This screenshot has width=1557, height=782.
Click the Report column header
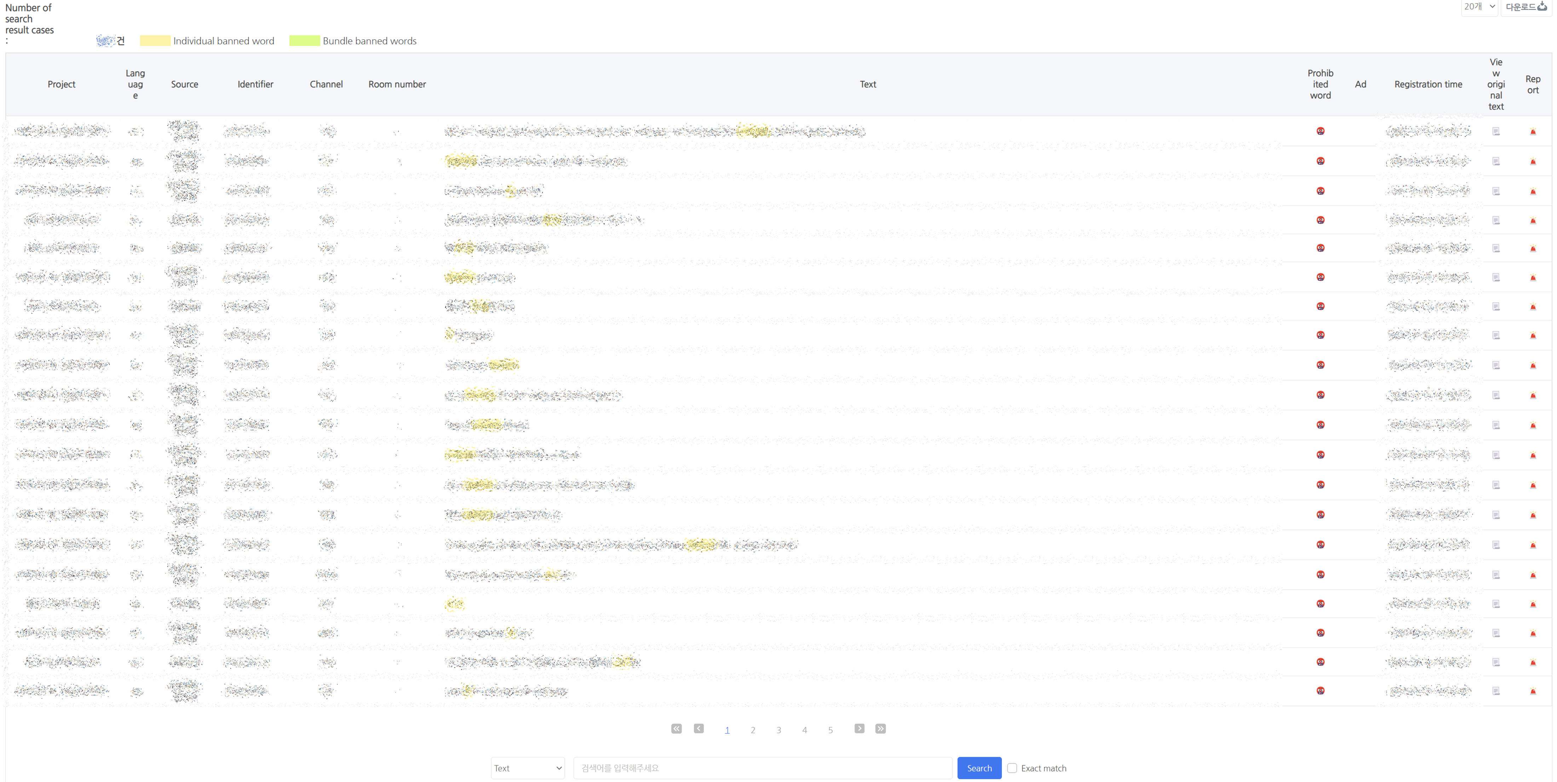click(x=1533, y=84)
